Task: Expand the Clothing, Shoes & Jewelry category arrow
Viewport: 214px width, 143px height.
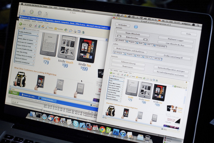Action: click(34, 57)
